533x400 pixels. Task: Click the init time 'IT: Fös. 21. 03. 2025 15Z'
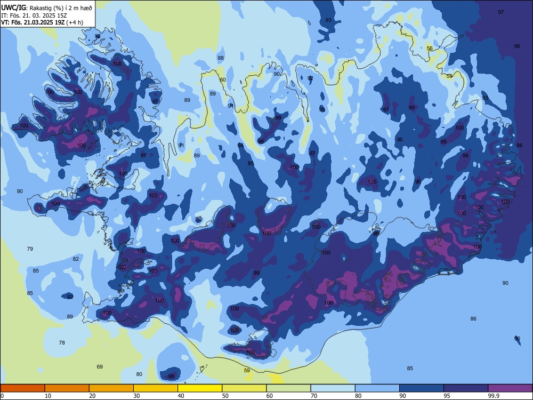(33, 15)
